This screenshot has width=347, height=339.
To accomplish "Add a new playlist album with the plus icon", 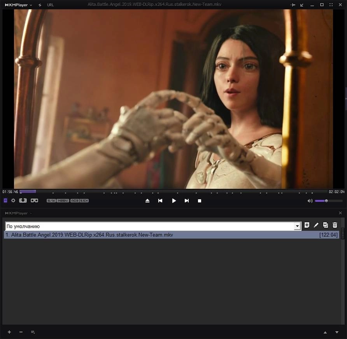I will [307, 225].
